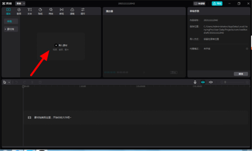Click the timeline zoom slider
Image resolution: width=252 pixels, height=151 pixels.
pos(234,82)
